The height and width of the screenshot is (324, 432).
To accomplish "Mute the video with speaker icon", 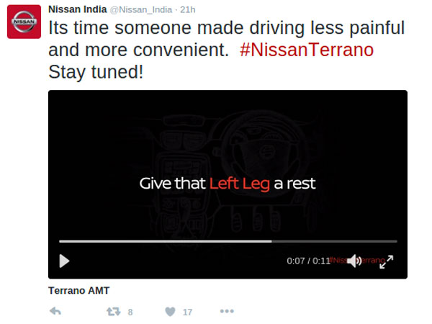I will [354, 261].
